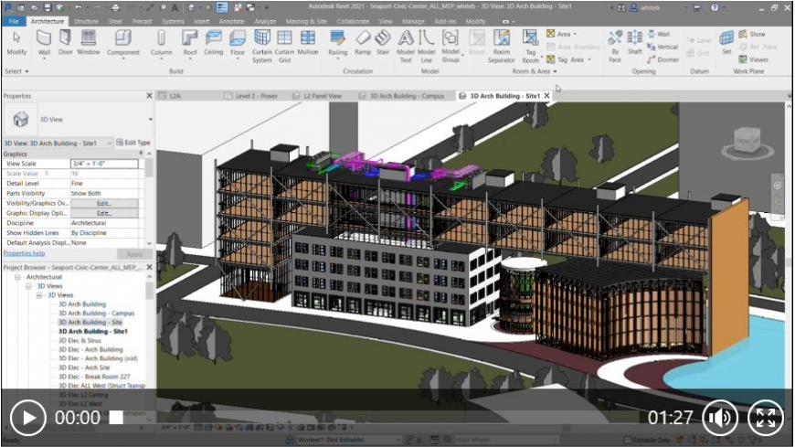Open the Area tool dropdown
Image resolution: width=795 pixels, height=447 pixels.
click(x=575, y=34)
